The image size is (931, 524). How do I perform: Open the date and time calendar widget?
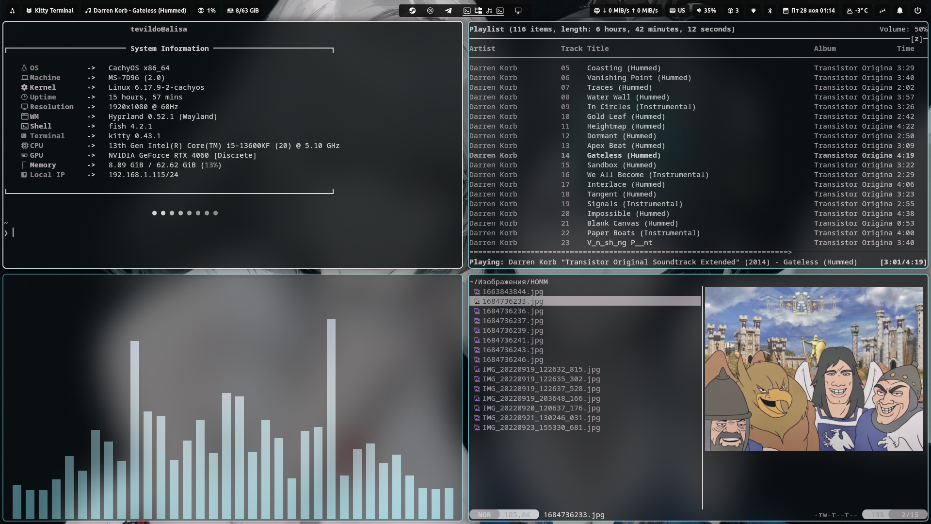[809, 10]
